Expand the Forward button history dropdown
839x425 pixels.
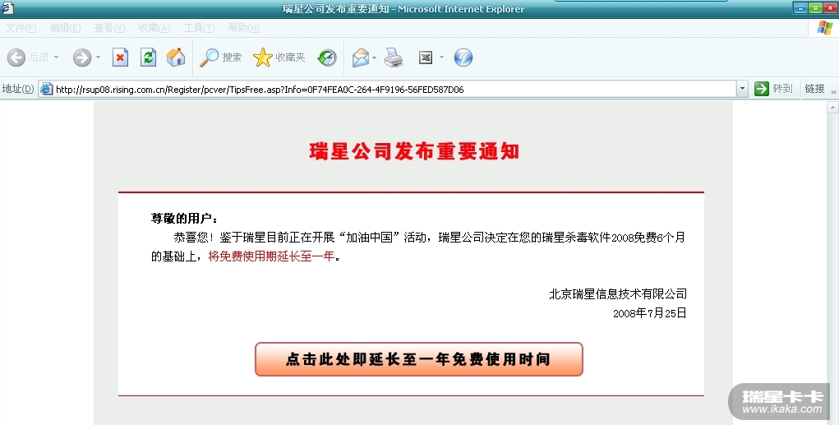coord(98,58)
